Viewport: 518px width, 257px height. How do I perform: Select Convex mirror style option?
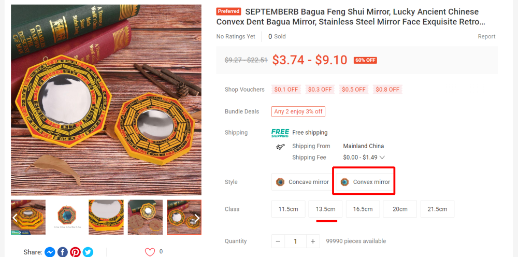pos(365,182)
